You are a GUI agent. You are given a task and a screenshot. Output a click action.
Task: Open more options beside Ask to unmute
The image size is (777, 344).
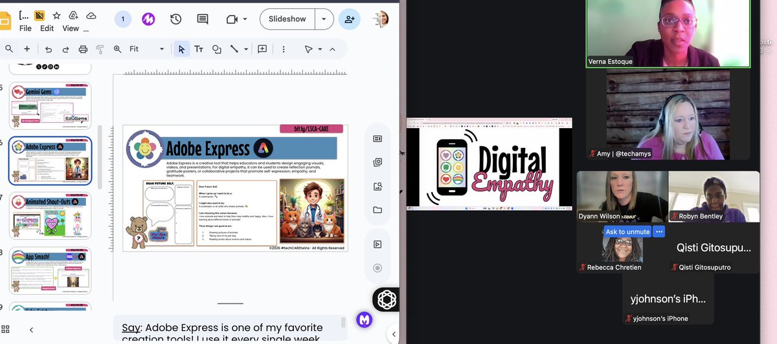click(x=659, y=231)
